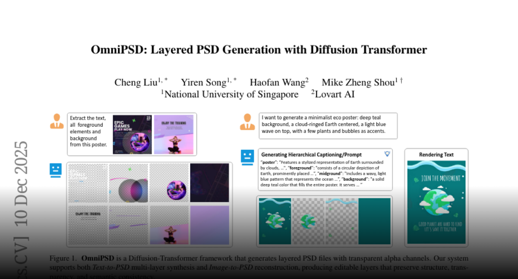Click the paper title OmniPSD heading
This screenshot has height=279, width=518.
click(259, 50)
